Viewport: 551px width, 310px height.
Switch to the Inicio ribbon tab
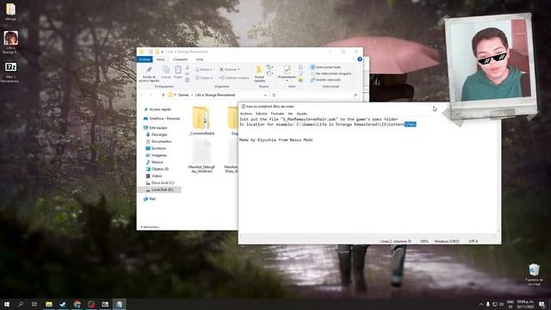click(161, 59)
